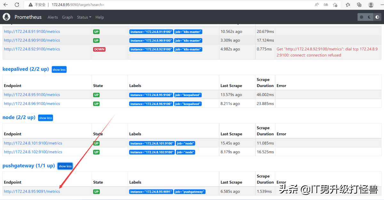Open the read aloud icon
The image size is (384, 200).
(317, 5)
